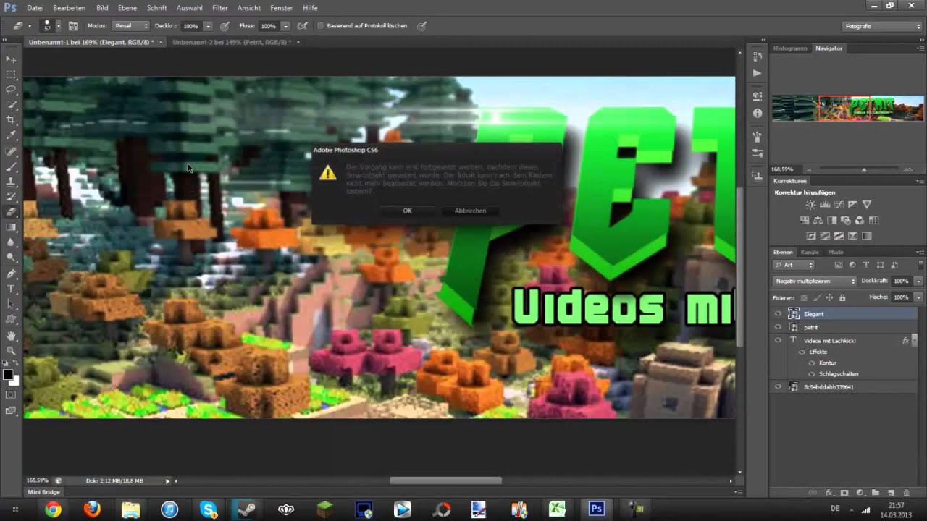Select the Crop tool
Screen dimensions: 927x521
tap(11, 120)
